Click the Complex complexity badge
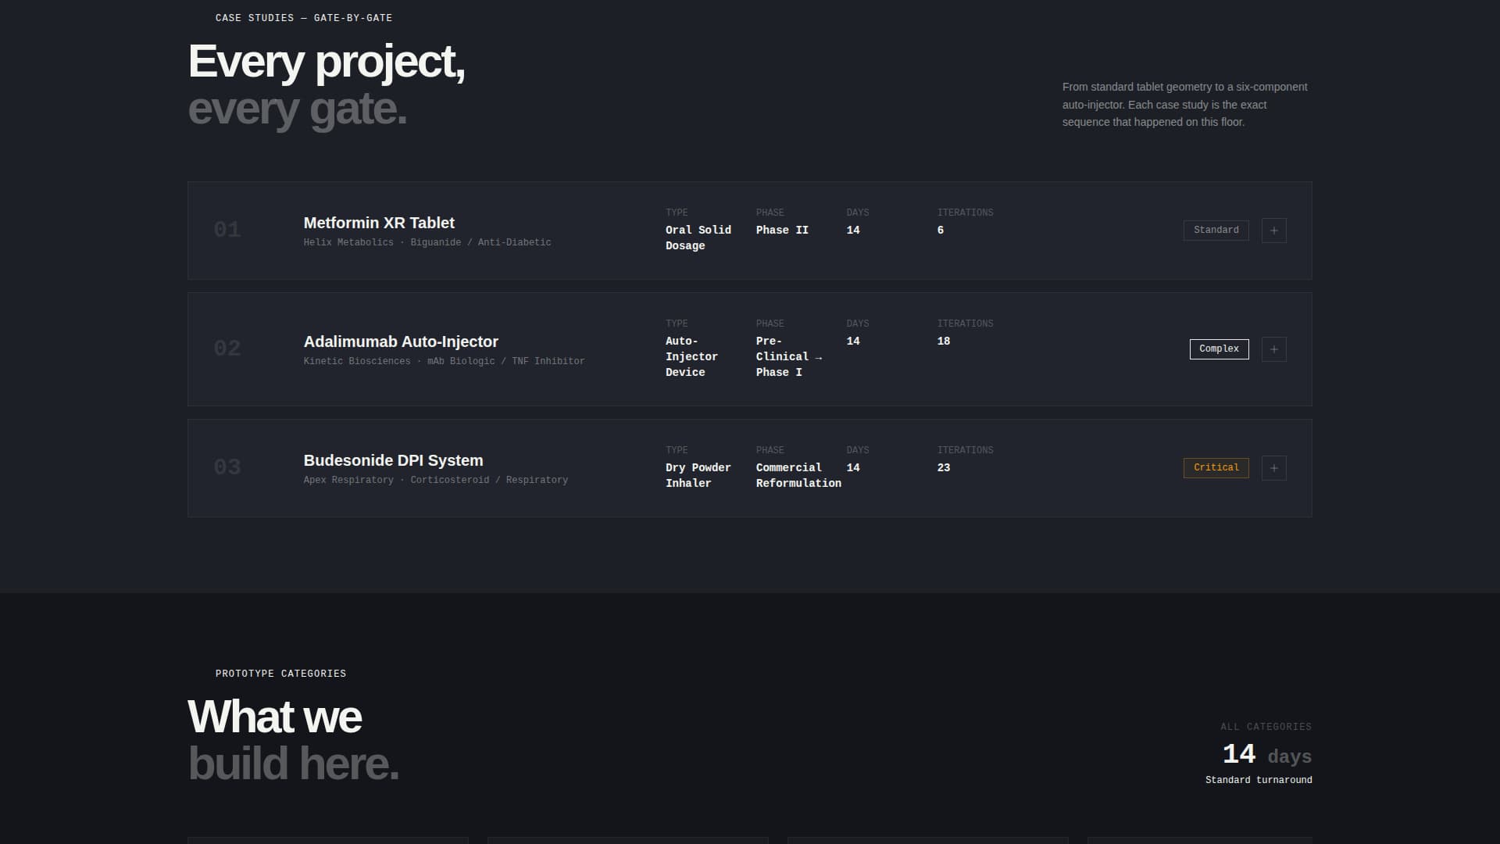Image resolution: width=1500 pixels, height=844 pixels. [1219, 349]
